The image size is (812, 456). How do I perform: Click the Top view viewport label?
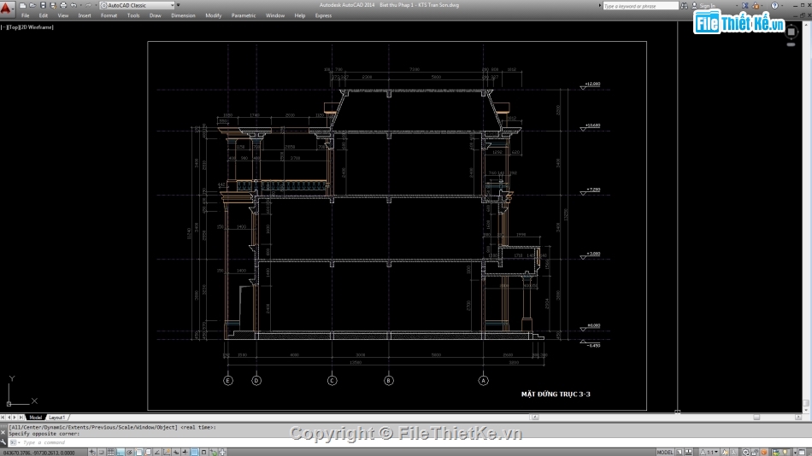pos(15,27)
